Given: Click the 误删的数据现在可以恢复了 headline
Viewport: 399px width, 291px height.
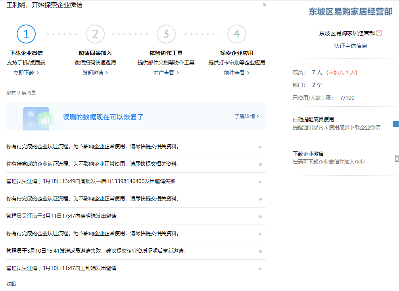Looking at the screenshot, I should pyautogui.click(x=103, y=117).
